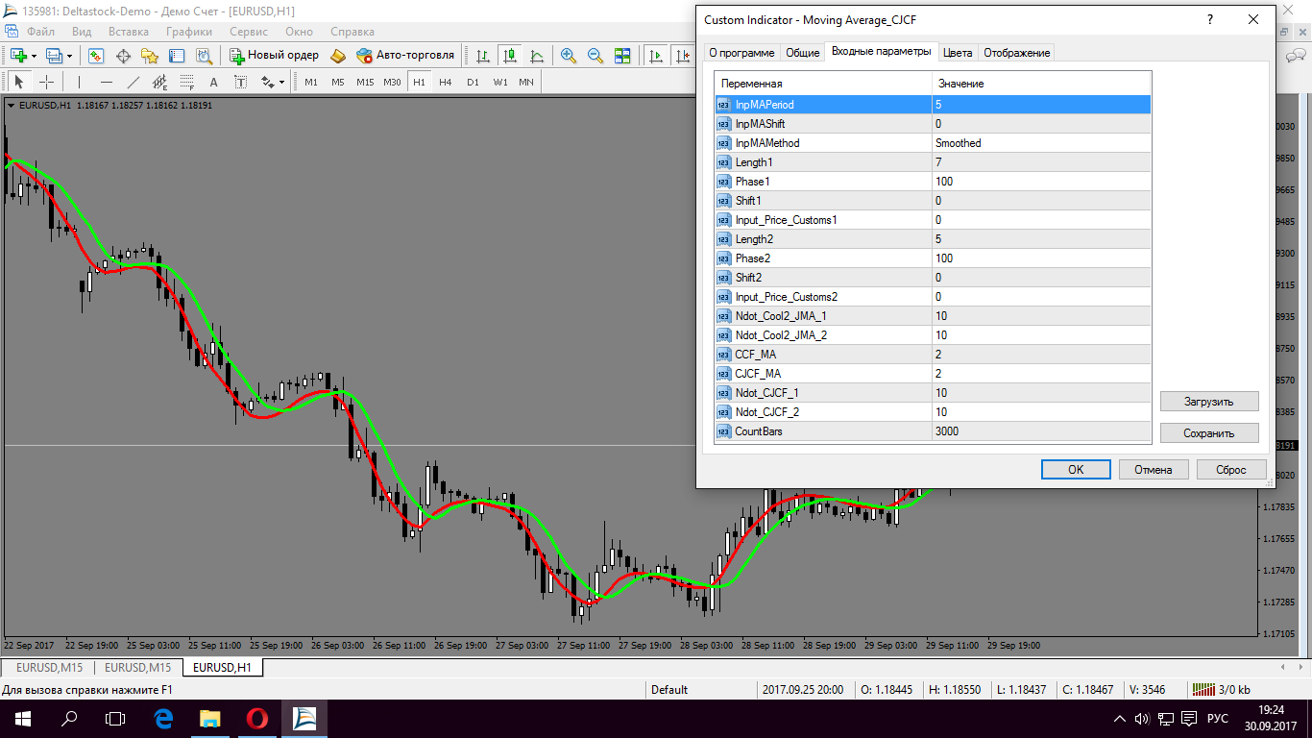Select the crosshair tool
The width and height of the screenshot is (1312, 738).
46,82
